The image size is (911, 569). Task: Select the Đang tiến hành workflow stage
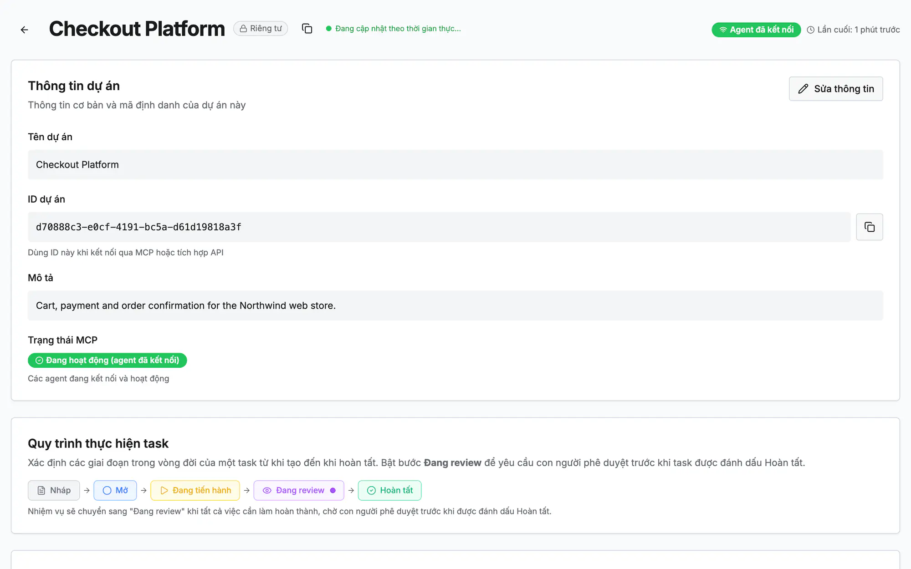pyautogui.click(x=195, y=490)
